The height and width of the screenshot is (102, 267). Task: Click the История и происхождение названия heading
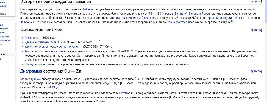[x=56, y=2]
